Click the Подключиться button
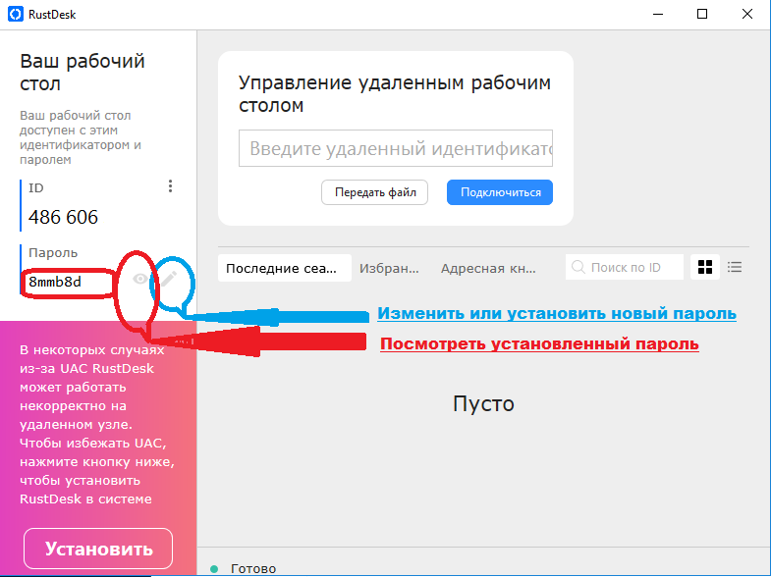Image resolution: width=771 pixels, height=577 pixels. (500, 192)
